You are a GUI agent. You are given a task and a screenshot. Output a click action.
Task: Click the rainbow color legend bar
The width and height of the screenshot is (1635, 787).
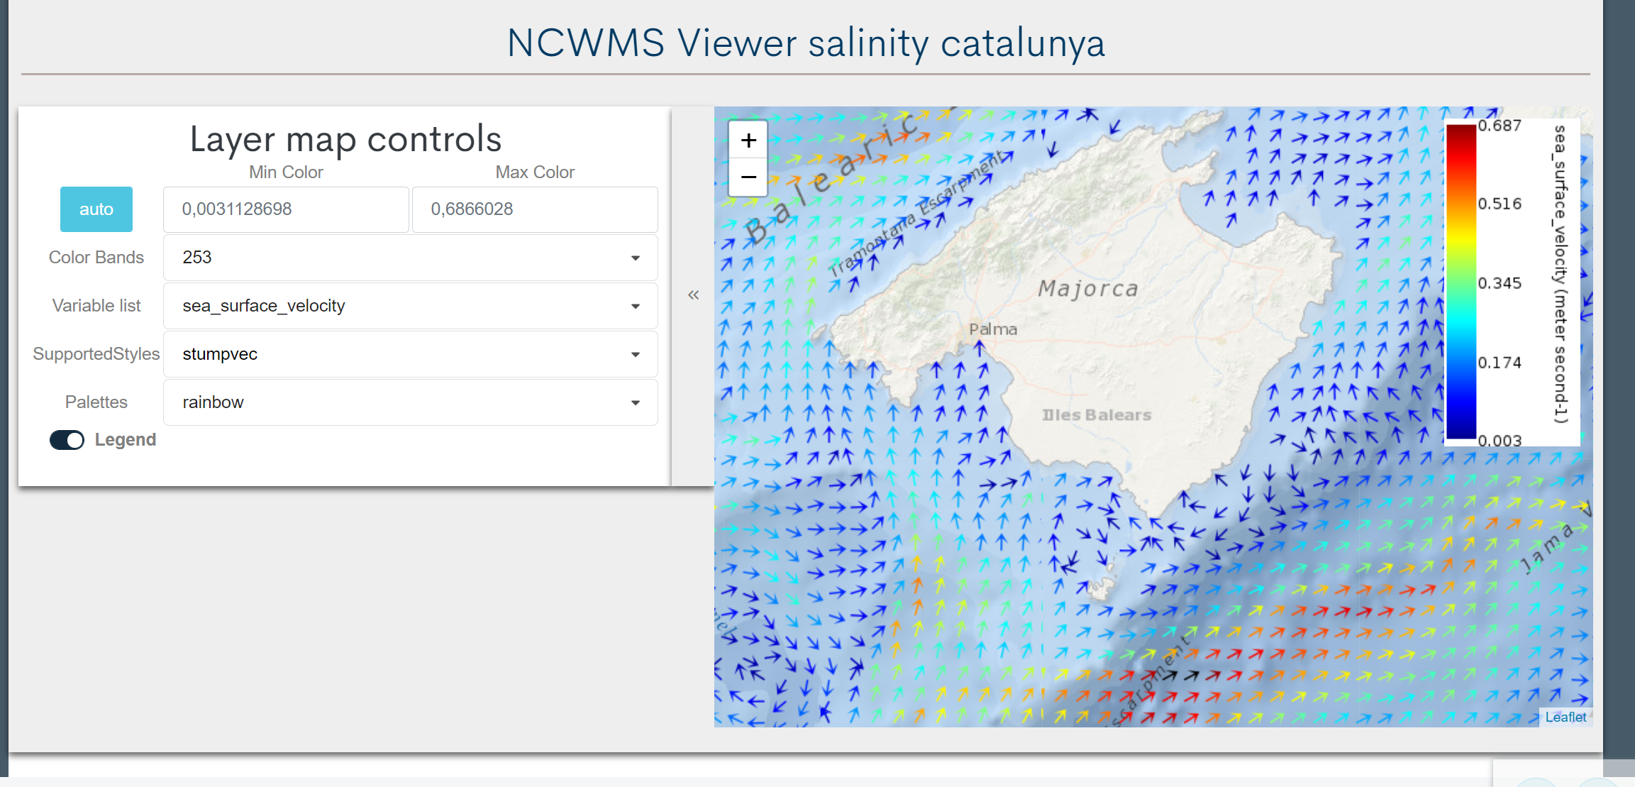coord(1461,282)
